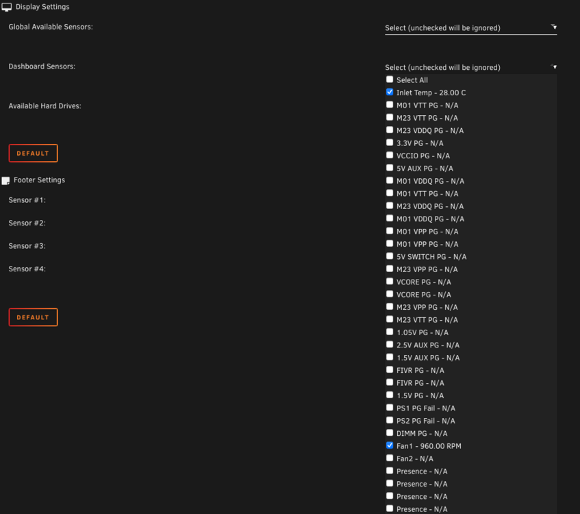Check the 1.05V PG sensor
The image size is (580, 514).
click(390, 332)
